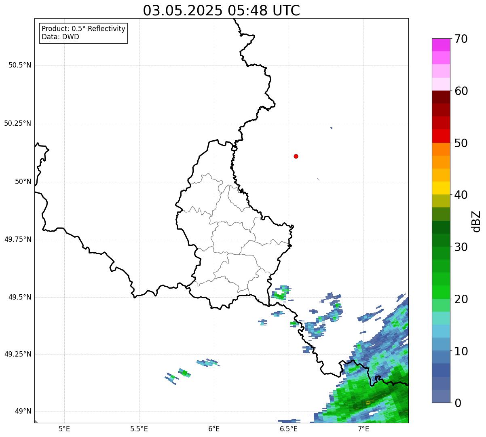This screenshot has width=486, height=437.
Task: Click the 0 tick label on colorbar
Action: (x=458, y=403)
